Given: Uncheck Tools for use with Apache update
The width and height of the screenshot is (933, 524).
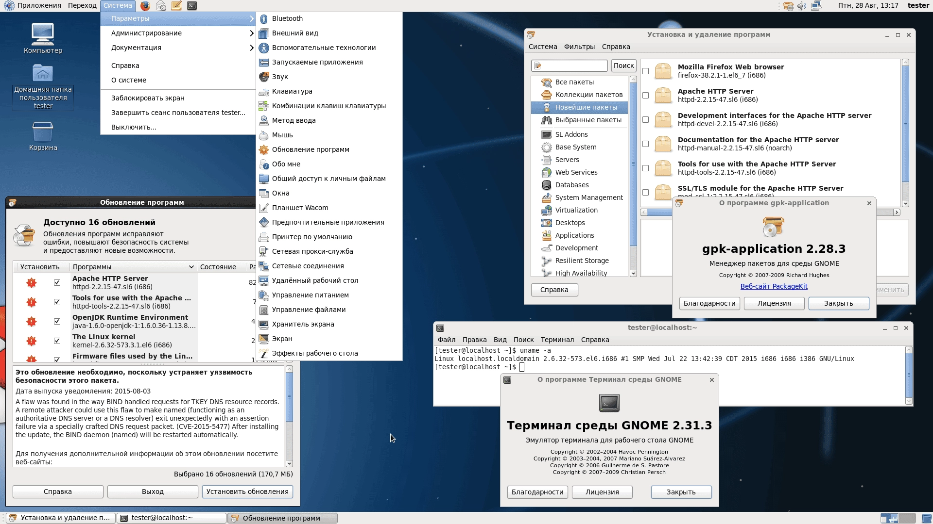Looking at the screenshot, I should [57, 302].
